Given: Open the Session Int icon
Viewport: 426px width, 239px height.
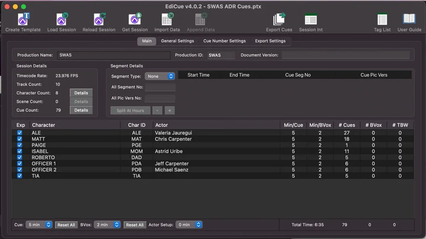Looking at the screenshot, I should (311, 19).
